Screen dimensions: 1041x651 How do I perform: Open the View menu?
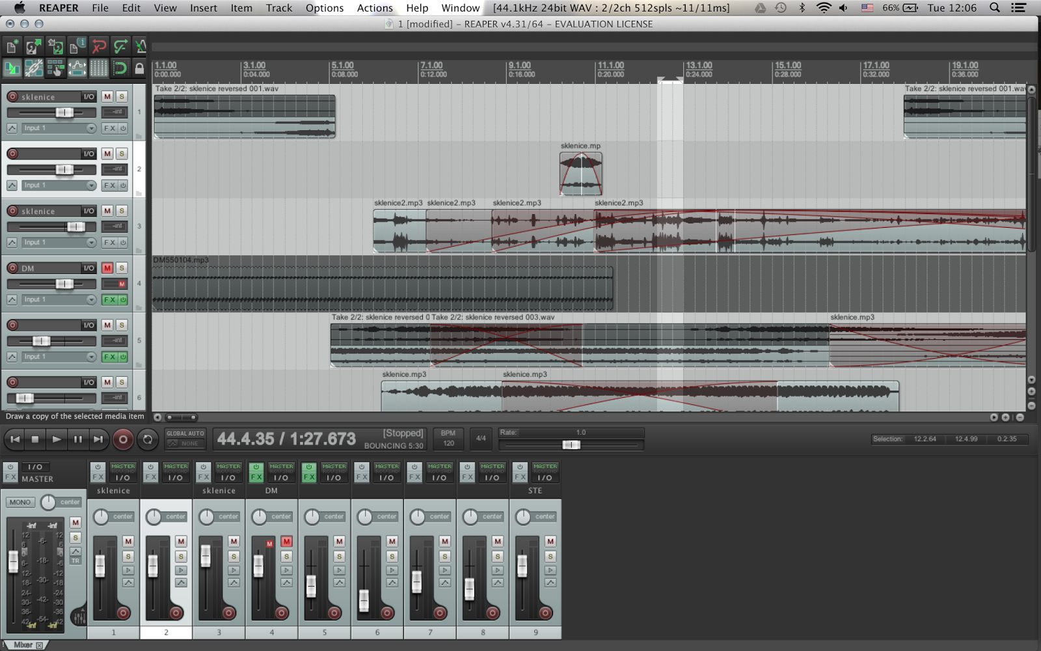pyautogui.click(x=165, y=8)
